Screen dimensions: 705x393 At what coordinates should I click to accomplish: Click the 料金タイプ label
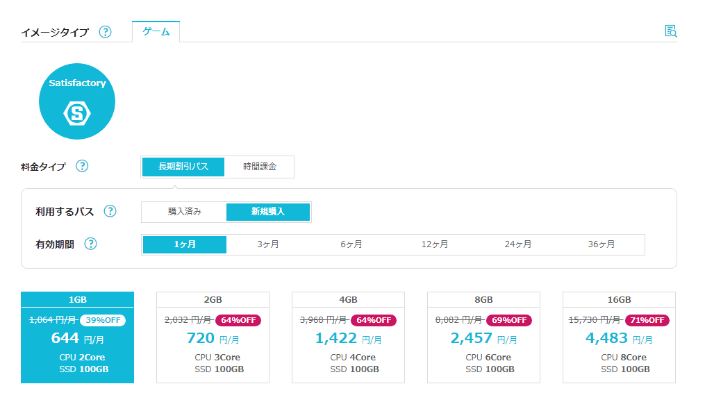pyautogui.click(x=43, y=167)
